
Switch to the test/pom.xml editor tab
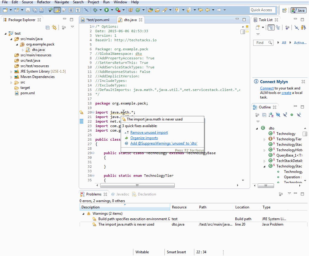[x=97, y=20]
